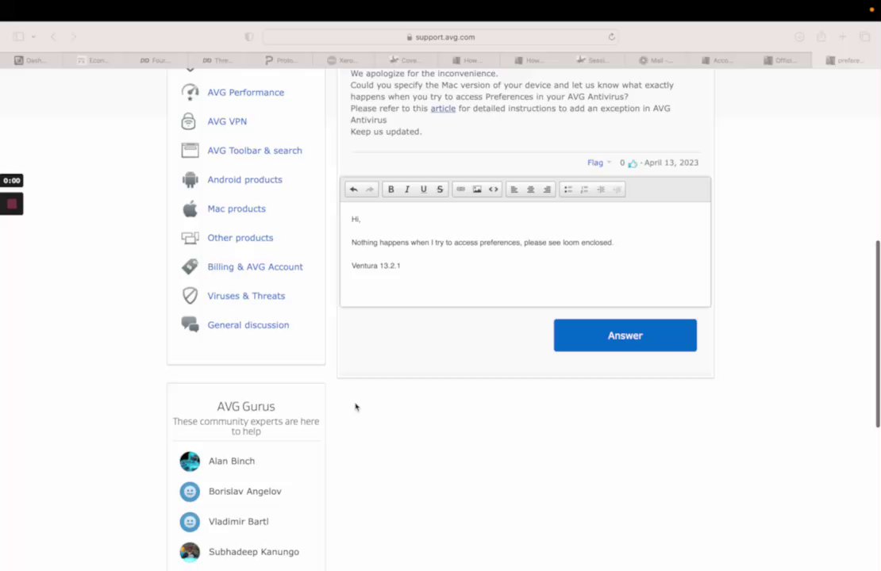Open the Safari privacy report shield

249,37
